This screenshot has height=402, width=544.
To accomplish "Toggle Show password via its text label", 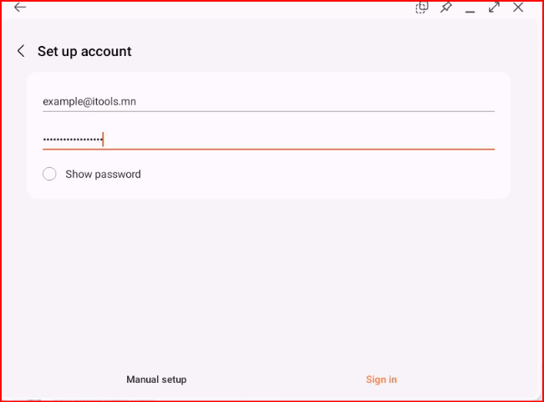I will click(x=103, y=174).
